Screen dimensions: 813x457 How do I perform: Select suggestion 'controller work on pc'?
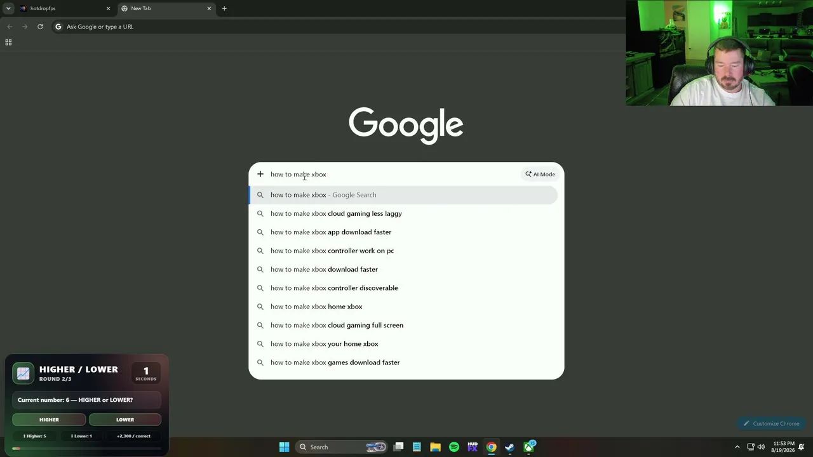click(403, 251)
